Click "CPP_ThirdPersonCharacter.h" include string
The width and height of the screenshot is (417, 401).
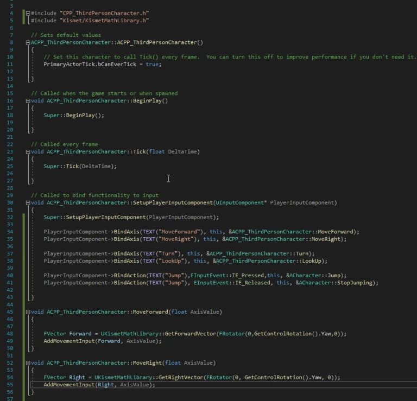pos(104,13)
